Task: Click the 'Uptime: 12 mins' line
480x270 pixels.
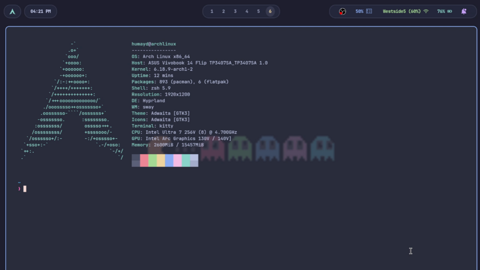Action: pyautogui.click(x=152, y=76)
